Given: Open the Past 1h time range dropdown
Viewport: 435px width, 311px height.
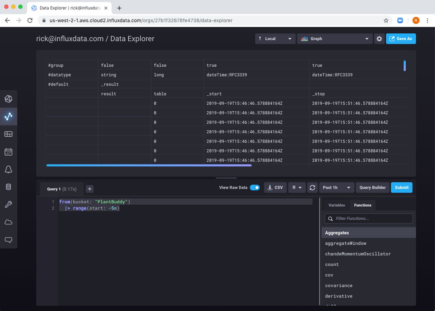Looking at the screenshot, I should 336,187.
